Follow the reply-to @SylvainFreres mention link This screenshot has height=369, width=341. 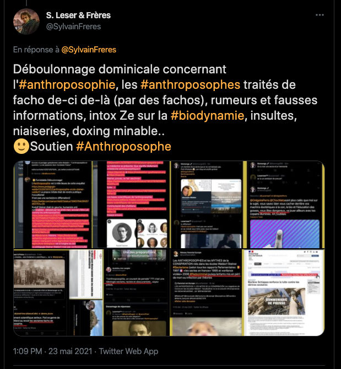[x=89, y=50]
